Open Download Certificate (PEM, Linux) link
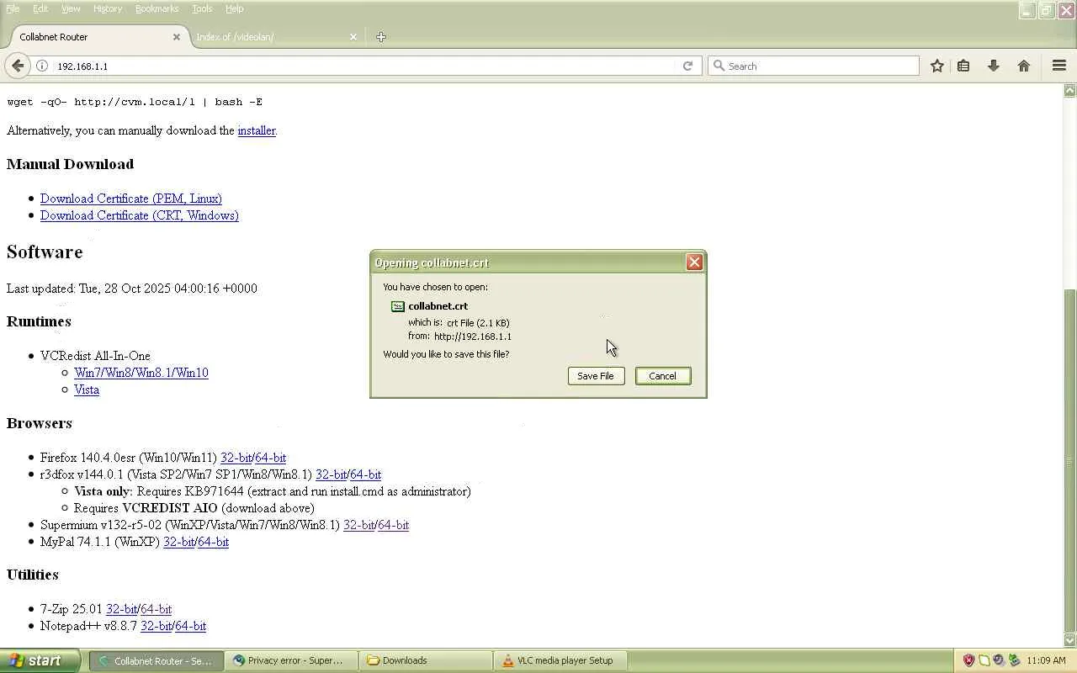The width and height of the screenshot is (1077, 673). coord(131,199)
